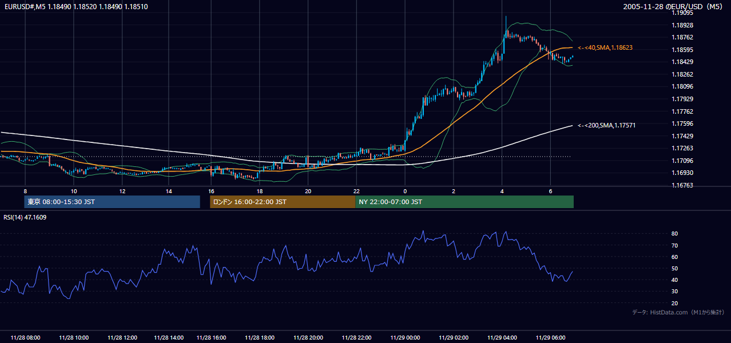Click price axis label 1.18096

(x=682, y=86)
